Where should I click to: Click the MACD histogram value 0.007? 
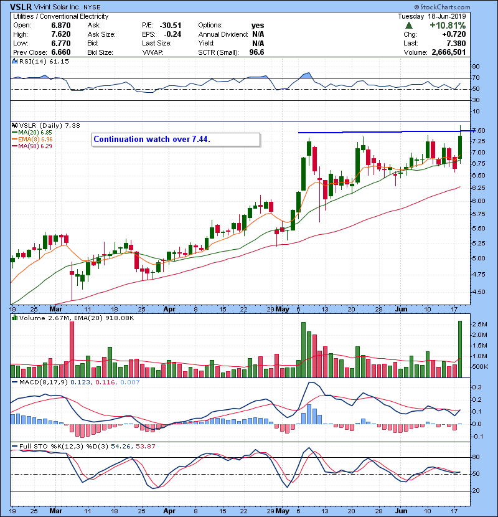point(130,382)
